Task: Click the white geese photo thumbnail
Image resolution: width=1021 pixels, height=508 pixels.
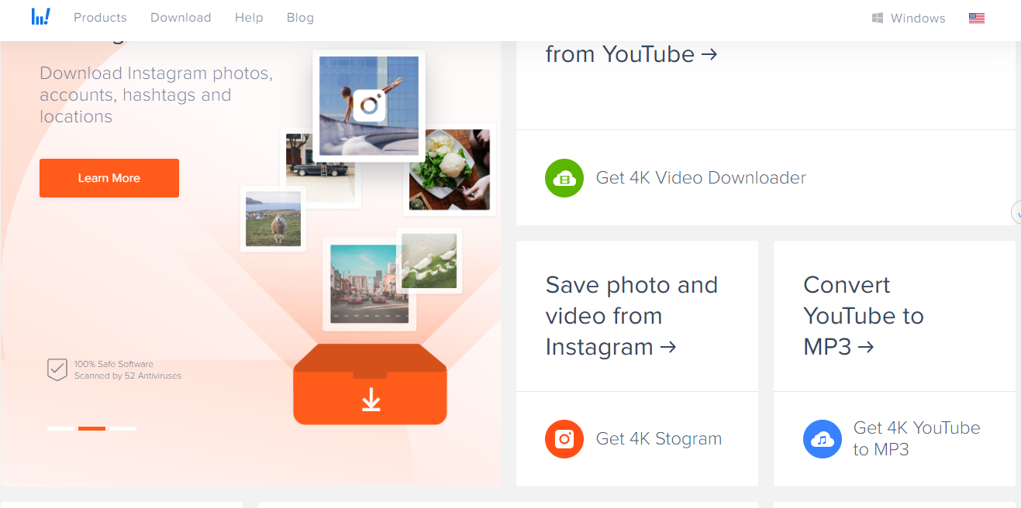Action: [x=429, y=261]
